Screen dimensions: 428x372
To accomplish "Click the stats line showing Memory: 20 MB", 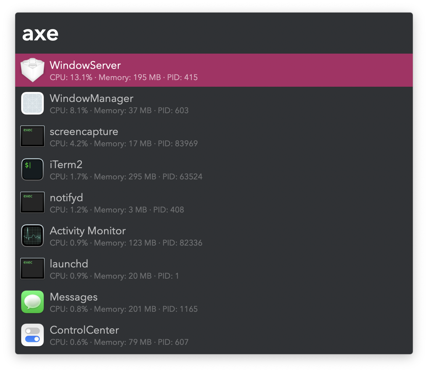I will 114,276.
